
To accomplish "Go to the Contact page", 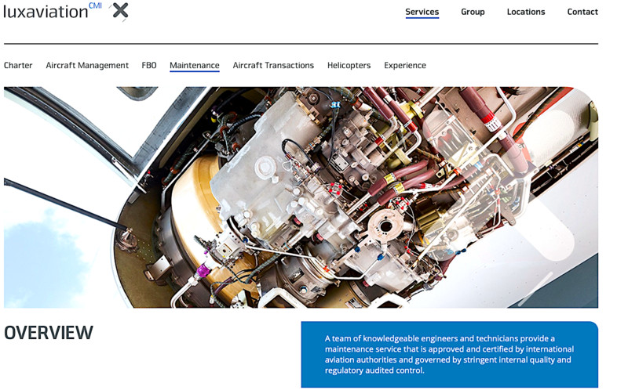I will point(582,12).
